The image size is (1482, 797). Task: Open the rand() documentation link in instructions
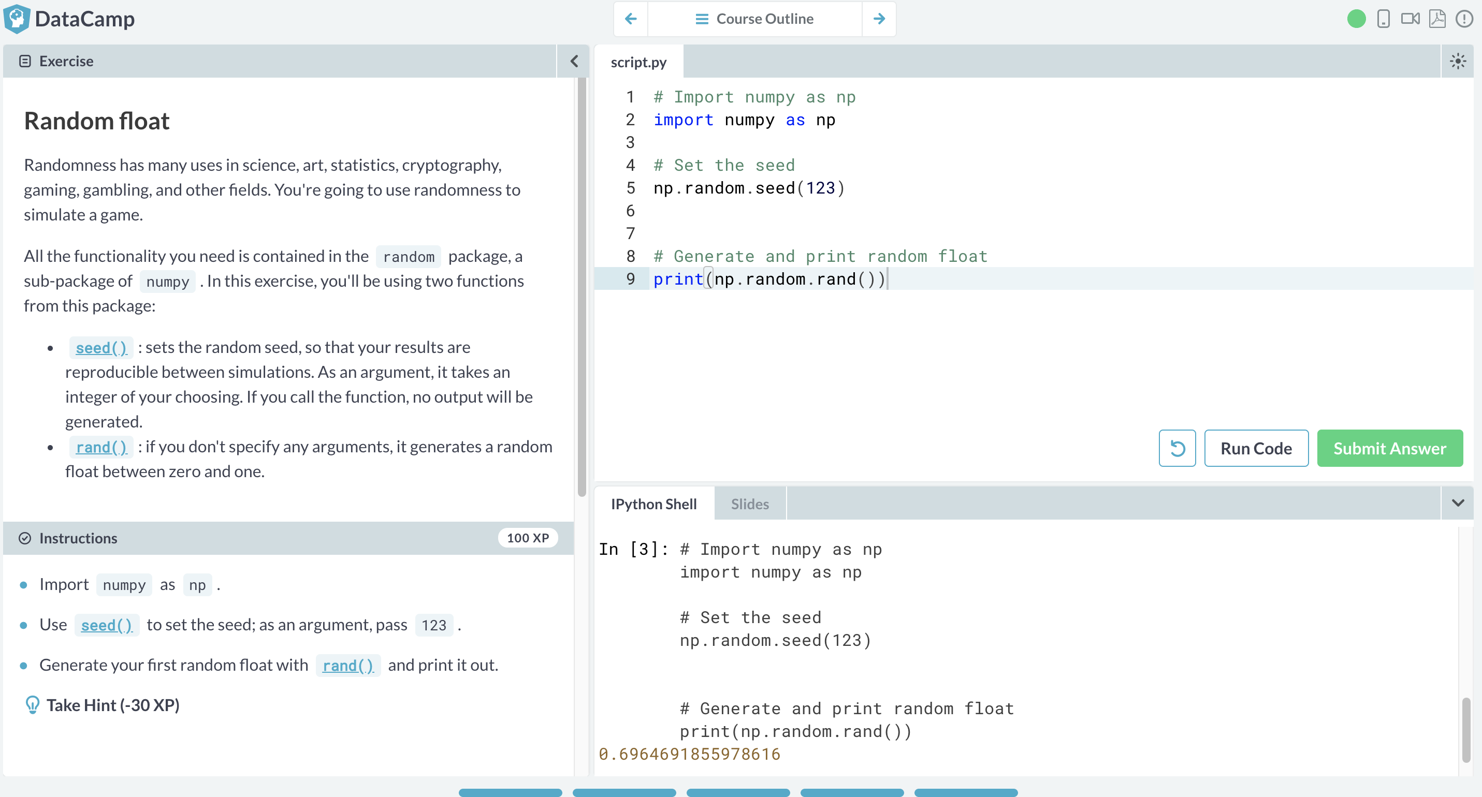click(347, 666)
